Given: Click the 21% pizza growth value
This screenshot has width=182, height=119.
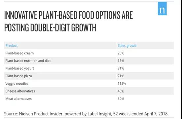Looking at the screenshot, I should 121,76.
